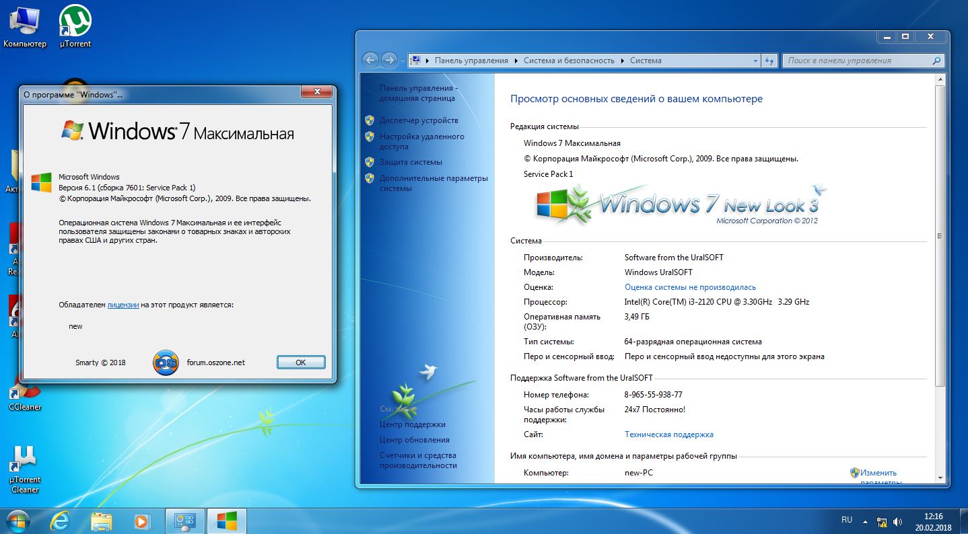Go to Панель управления breadcrumb
The image size is (968, 534).
tap(471, 61)
